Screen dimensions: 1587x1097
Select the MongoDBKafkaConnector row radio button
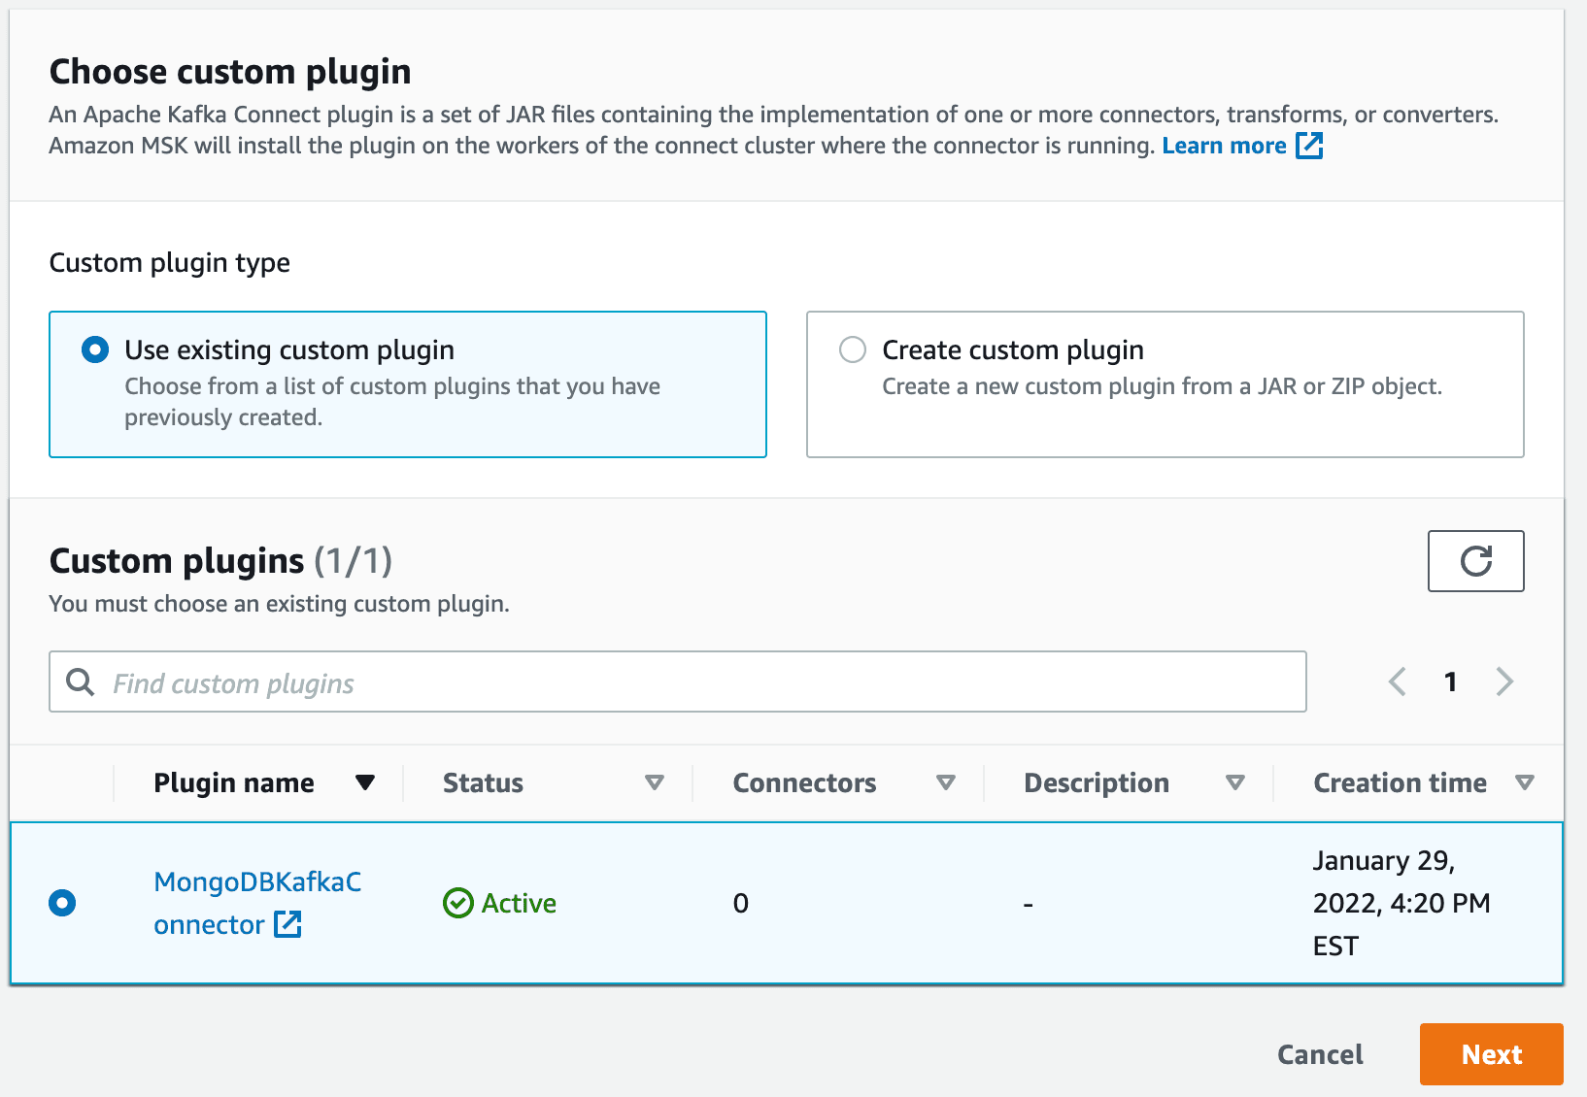click(x=62, y=903)
